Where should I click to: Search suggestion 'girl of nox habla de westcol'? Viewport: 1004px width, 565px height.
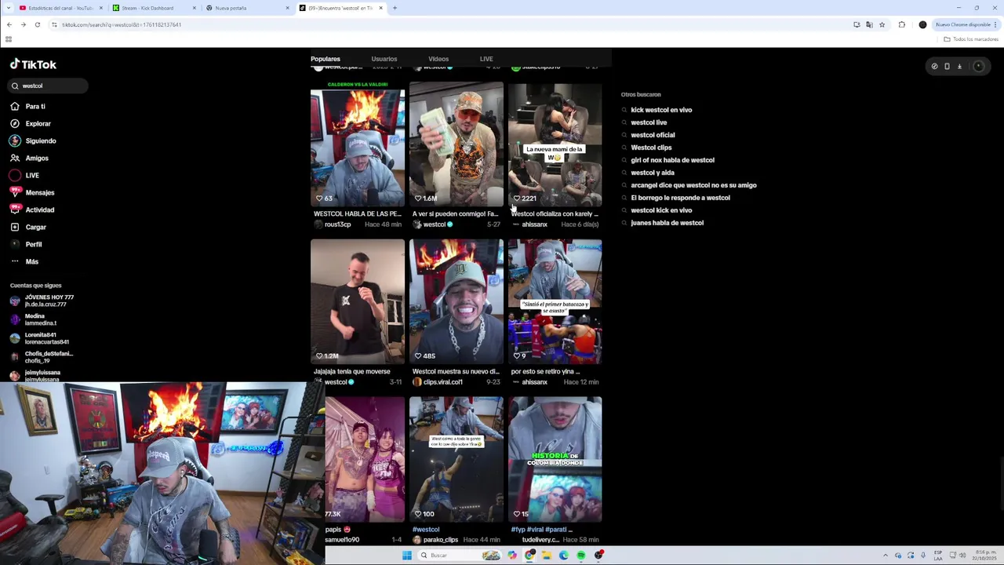tap(672, 160)
